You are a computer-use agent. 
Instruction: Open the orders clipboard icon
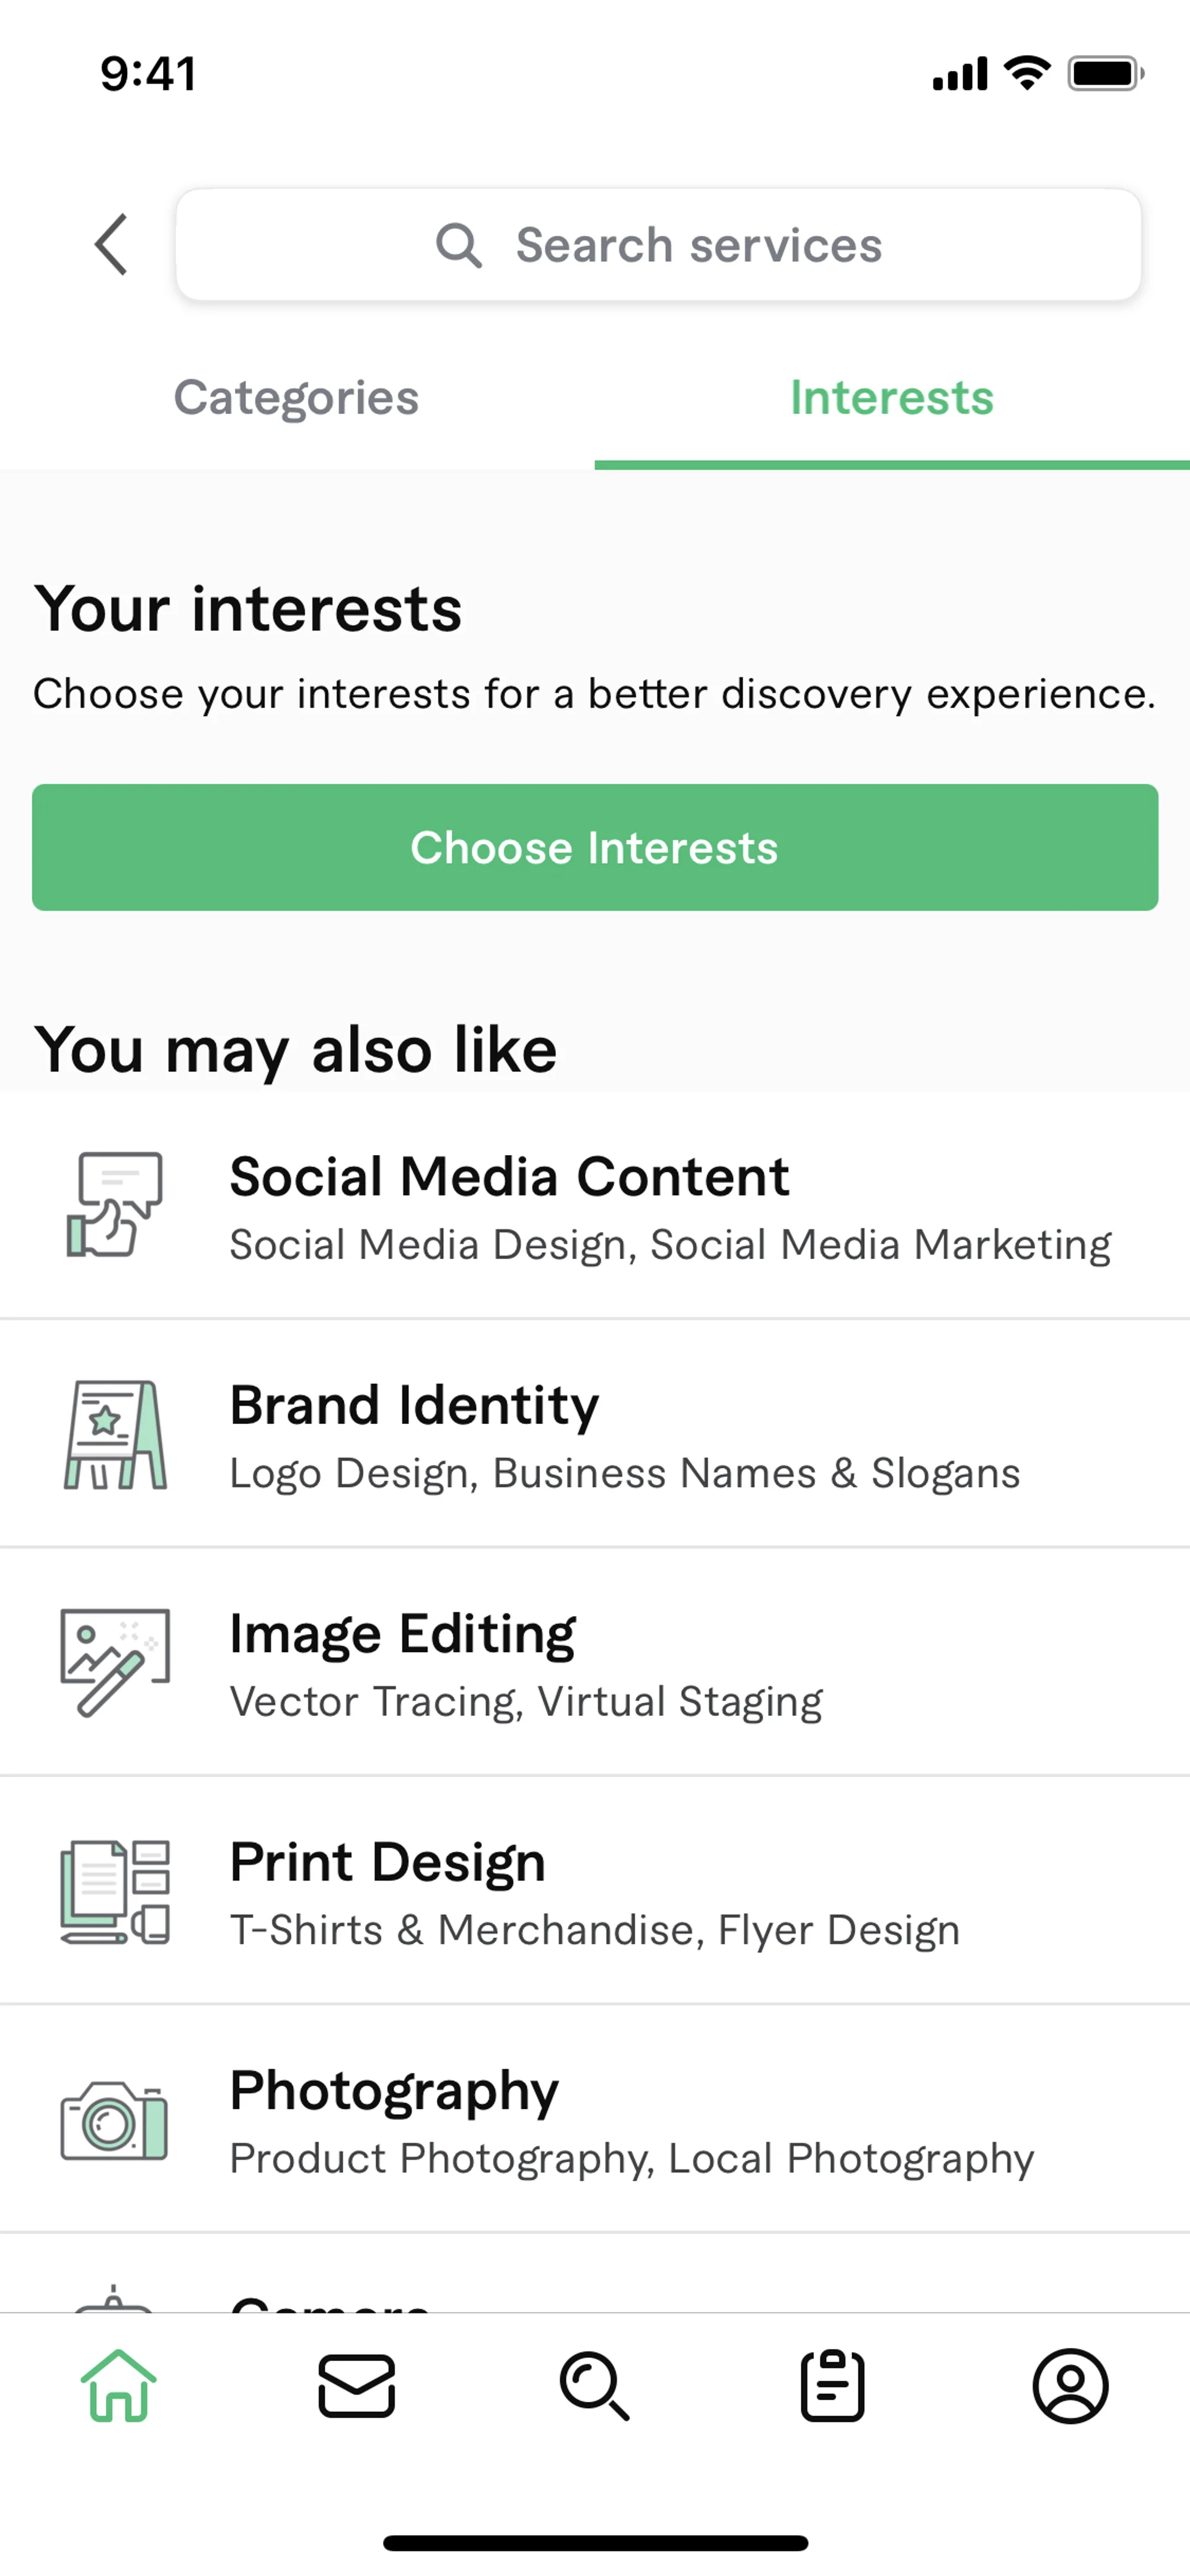[x=832, y=2385]
